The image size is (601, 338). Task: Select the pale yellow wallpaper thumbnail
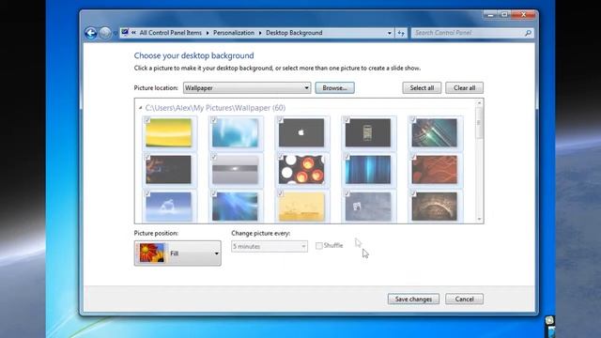301,207
